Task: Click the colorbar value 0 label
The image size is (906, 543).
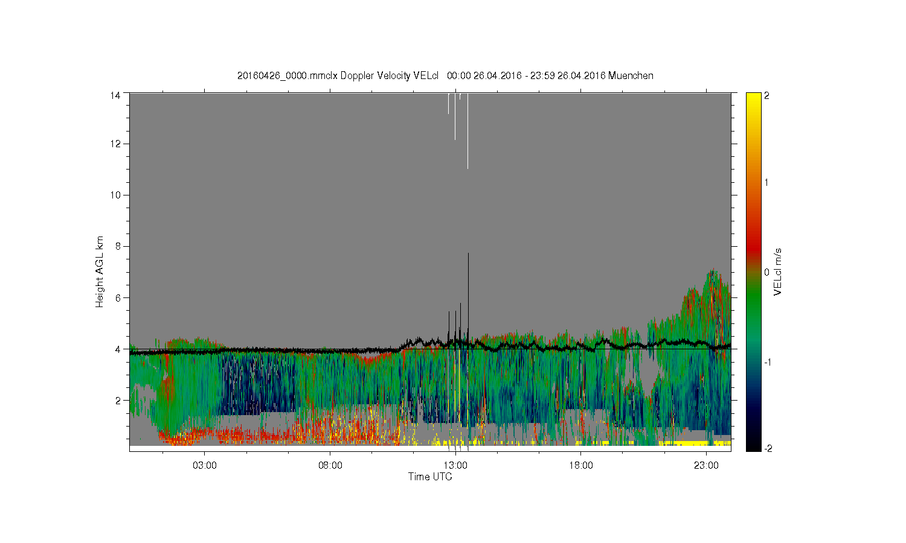Action: click(x=766, y=272)
